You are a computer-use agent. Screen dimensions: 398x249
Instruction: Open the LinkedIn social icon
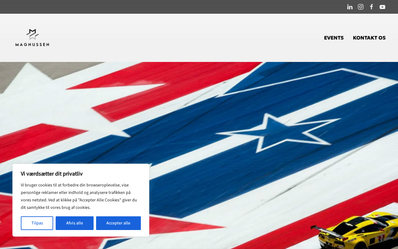350,7
